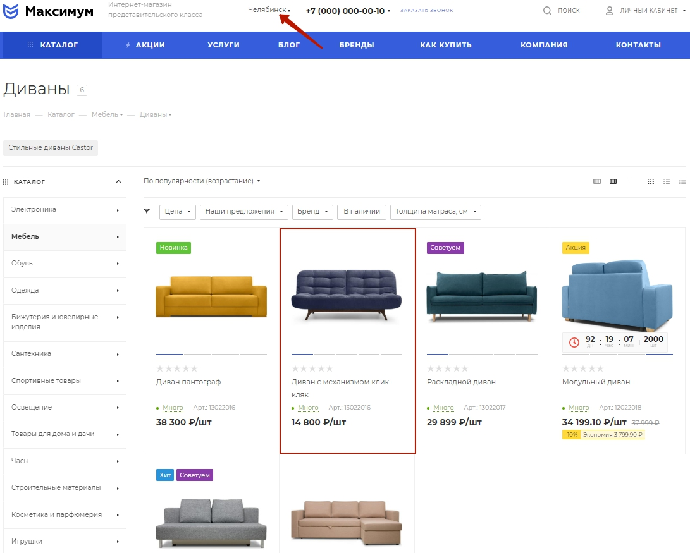This screenshot has height=553, width=690.
Task: Open the Цена filter dropdown
Action: click(177, 212)
